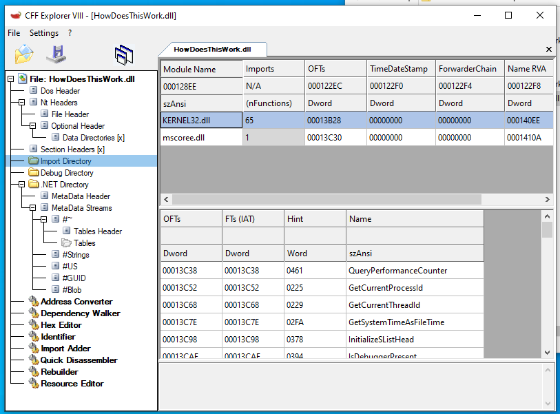Select the GetSystemTimeAsFileTime function name
This screenshot has width=560, height=414.
pyautogui.click(x=397, y=322)
